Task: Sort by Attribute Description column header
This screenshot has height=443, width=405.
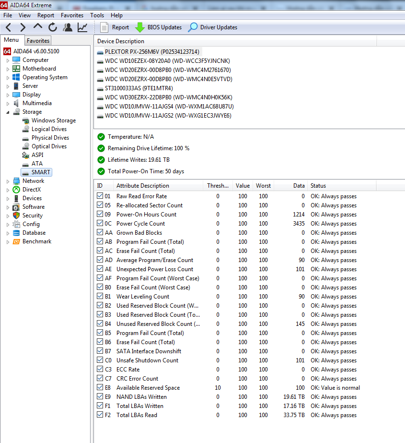Action: 158,186
